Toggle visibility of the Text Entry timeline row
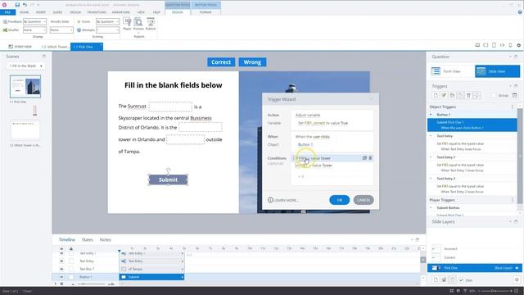This screenshot has width=524, height=295. 61,261
